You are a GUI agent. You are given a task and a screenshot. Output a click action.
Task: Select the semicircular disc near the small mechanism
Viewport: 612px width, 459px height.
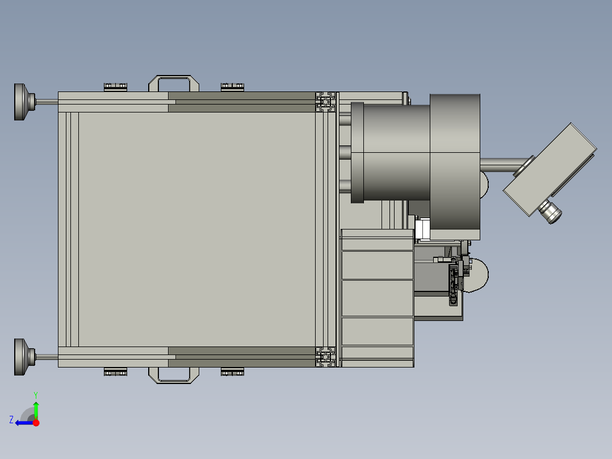tap(479, 276)
